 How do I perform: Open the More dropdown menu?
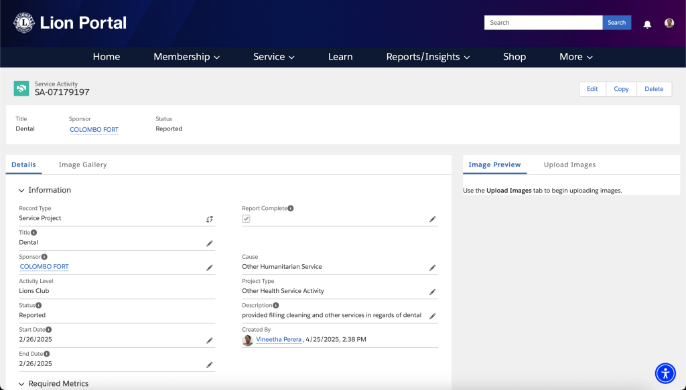point(575,57)
